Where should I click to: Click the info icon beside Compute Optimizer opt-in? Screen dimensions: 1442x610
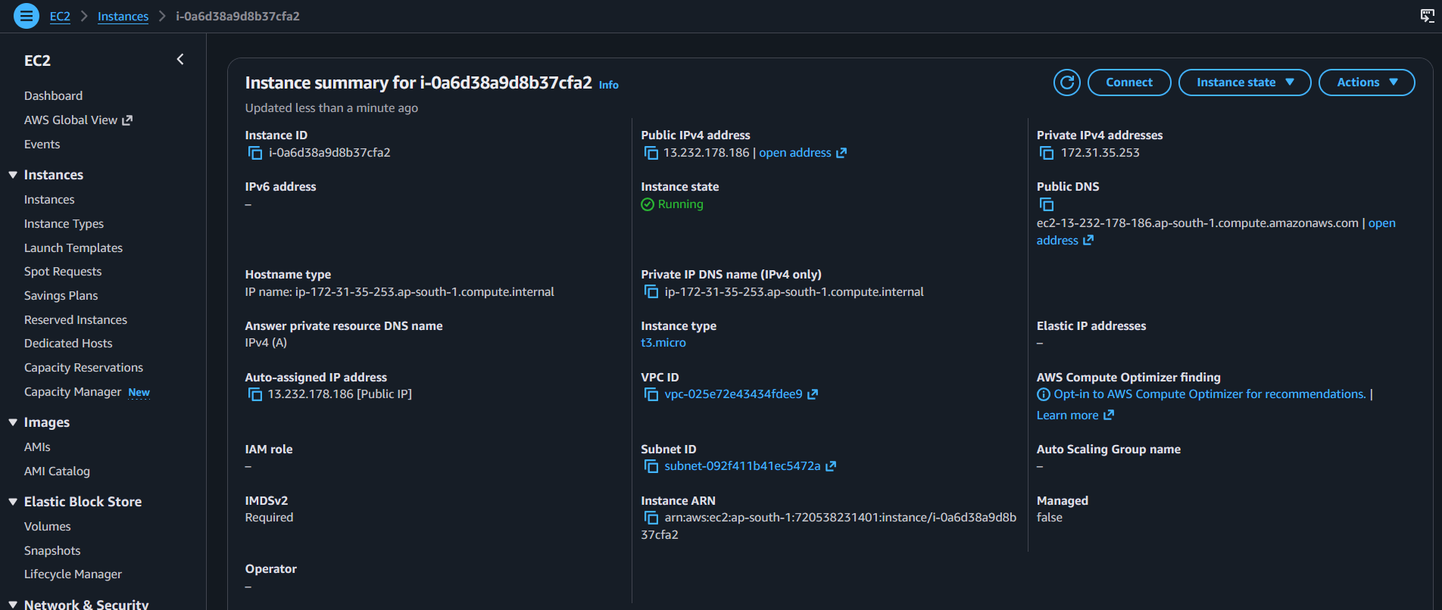tap(1044, 394)
